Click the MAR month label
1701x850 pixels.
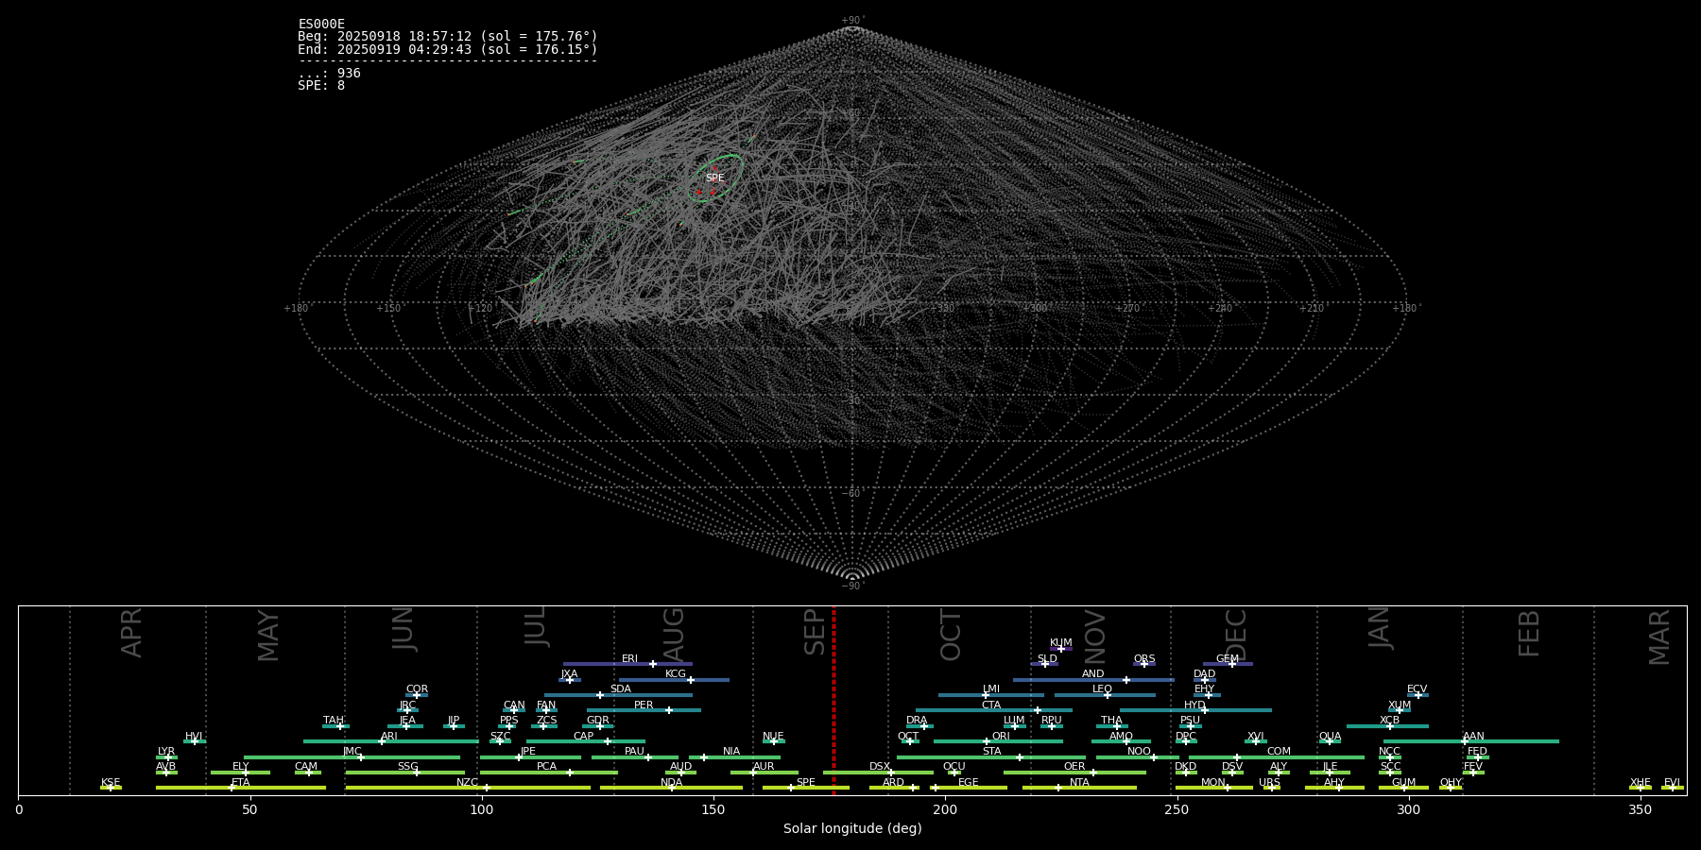1659,637
